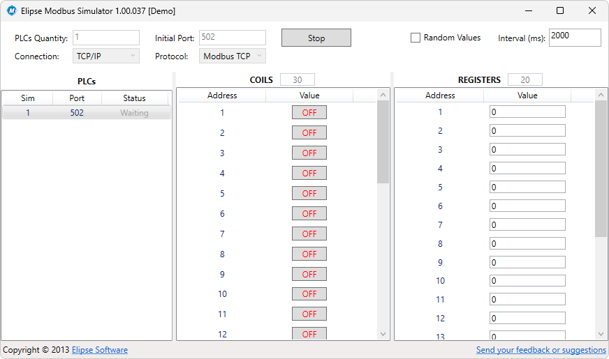Toggle coil 8 OFF button

pyautogui.click(x=309, y=254)
